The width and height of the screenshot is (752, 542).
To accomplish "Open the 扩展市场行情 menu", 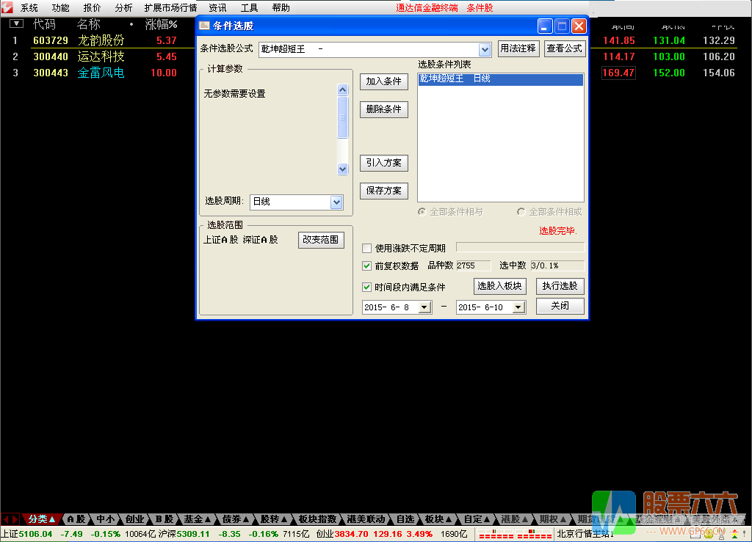I will pyautogui.click(x=170, y=7).
